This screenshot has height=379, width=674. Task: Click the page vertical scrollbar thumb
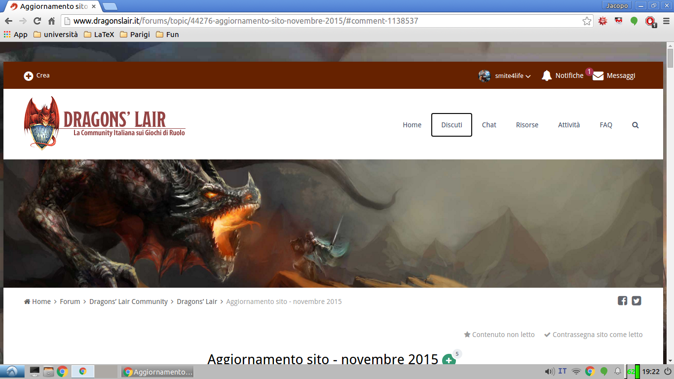670,58
